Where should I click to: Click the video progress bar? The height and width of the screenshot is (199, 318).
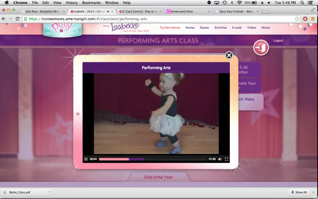(153, 159)
